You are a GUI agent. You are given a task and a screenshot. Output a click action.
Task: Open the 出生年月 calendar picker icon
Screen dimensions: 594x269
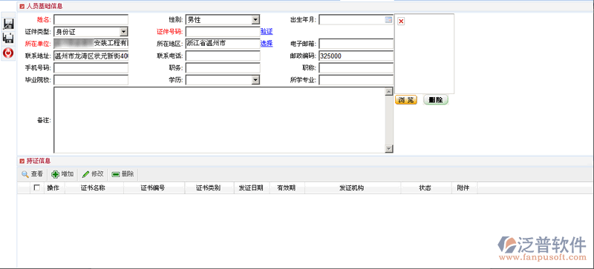[388, 20]
